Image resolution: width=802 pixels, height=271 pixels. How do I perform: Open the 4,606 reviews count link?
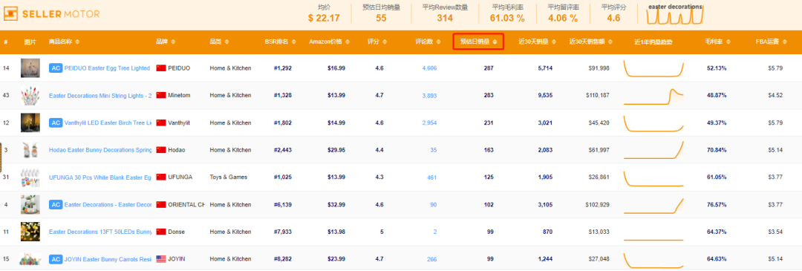click(429, 68)
